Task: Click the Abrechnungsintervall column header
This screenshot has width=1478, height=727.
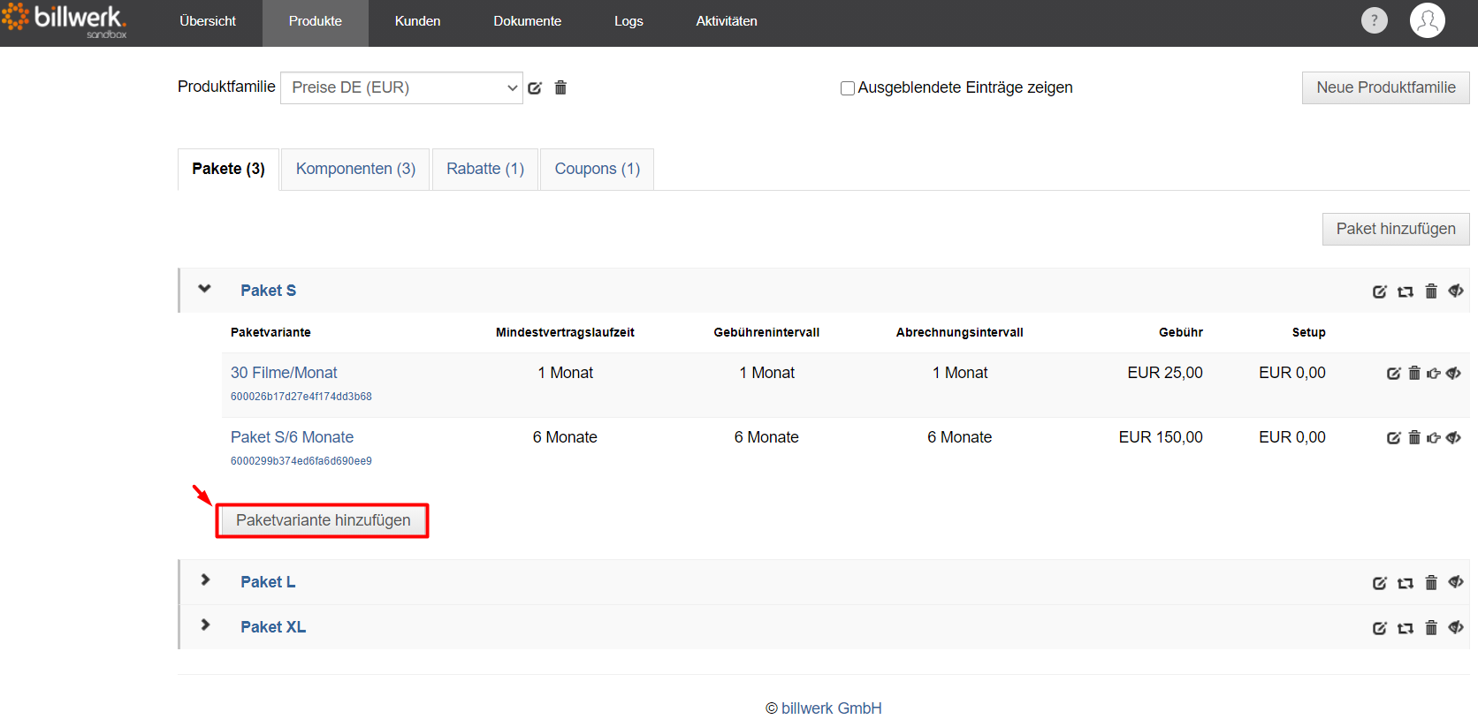Action: click(x=960, y=333)
